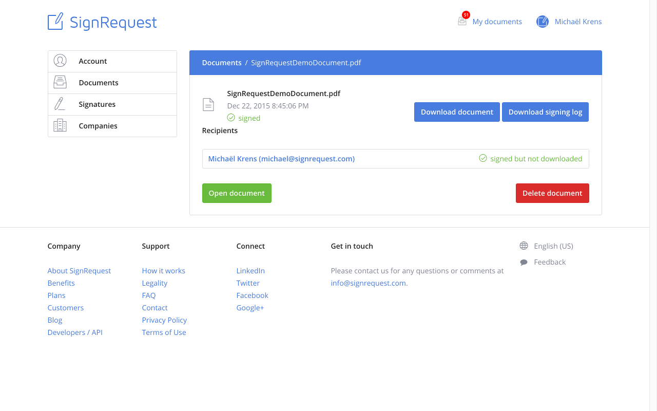Image resolution: width=657 pixels, height=411 pixels.
Task: Open Developers / API footer link
Action: (x=75, y=332)
